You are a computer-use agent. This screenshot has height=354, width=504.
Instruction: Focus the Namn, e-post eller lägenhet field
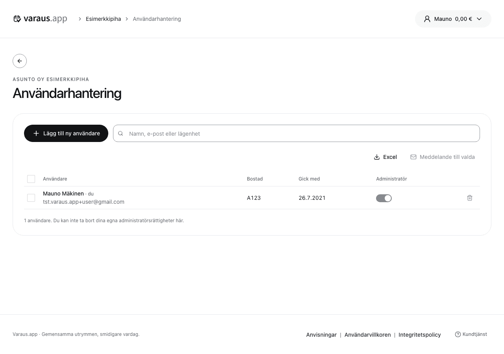[x=296, y=133]
